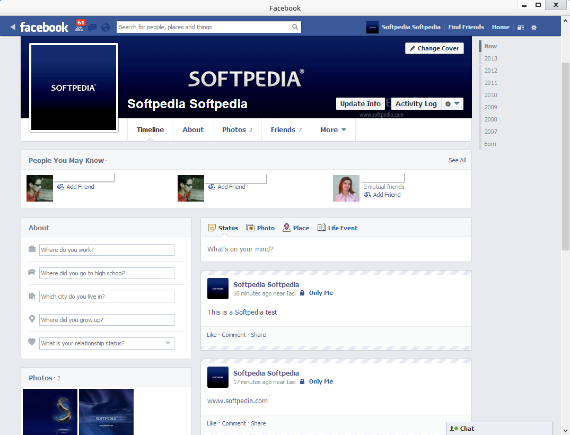
Task: Open the messages icon in header
Action: coord(92,27)
